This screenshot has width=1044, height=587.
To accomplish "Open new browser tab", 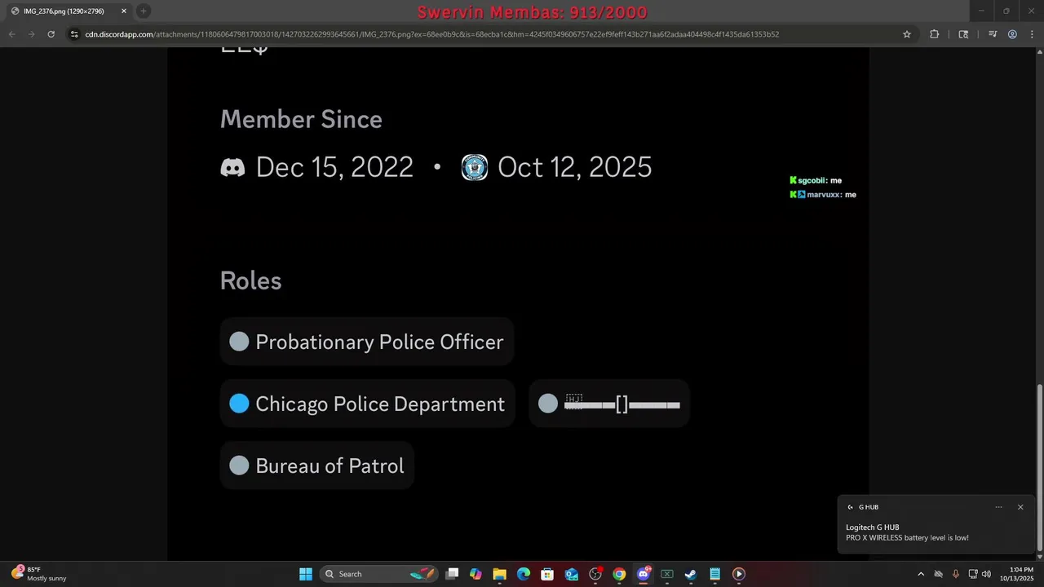I will click(143, 11).
